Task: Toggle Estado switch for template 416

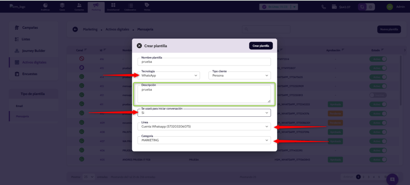Action: tap(378, 59)
